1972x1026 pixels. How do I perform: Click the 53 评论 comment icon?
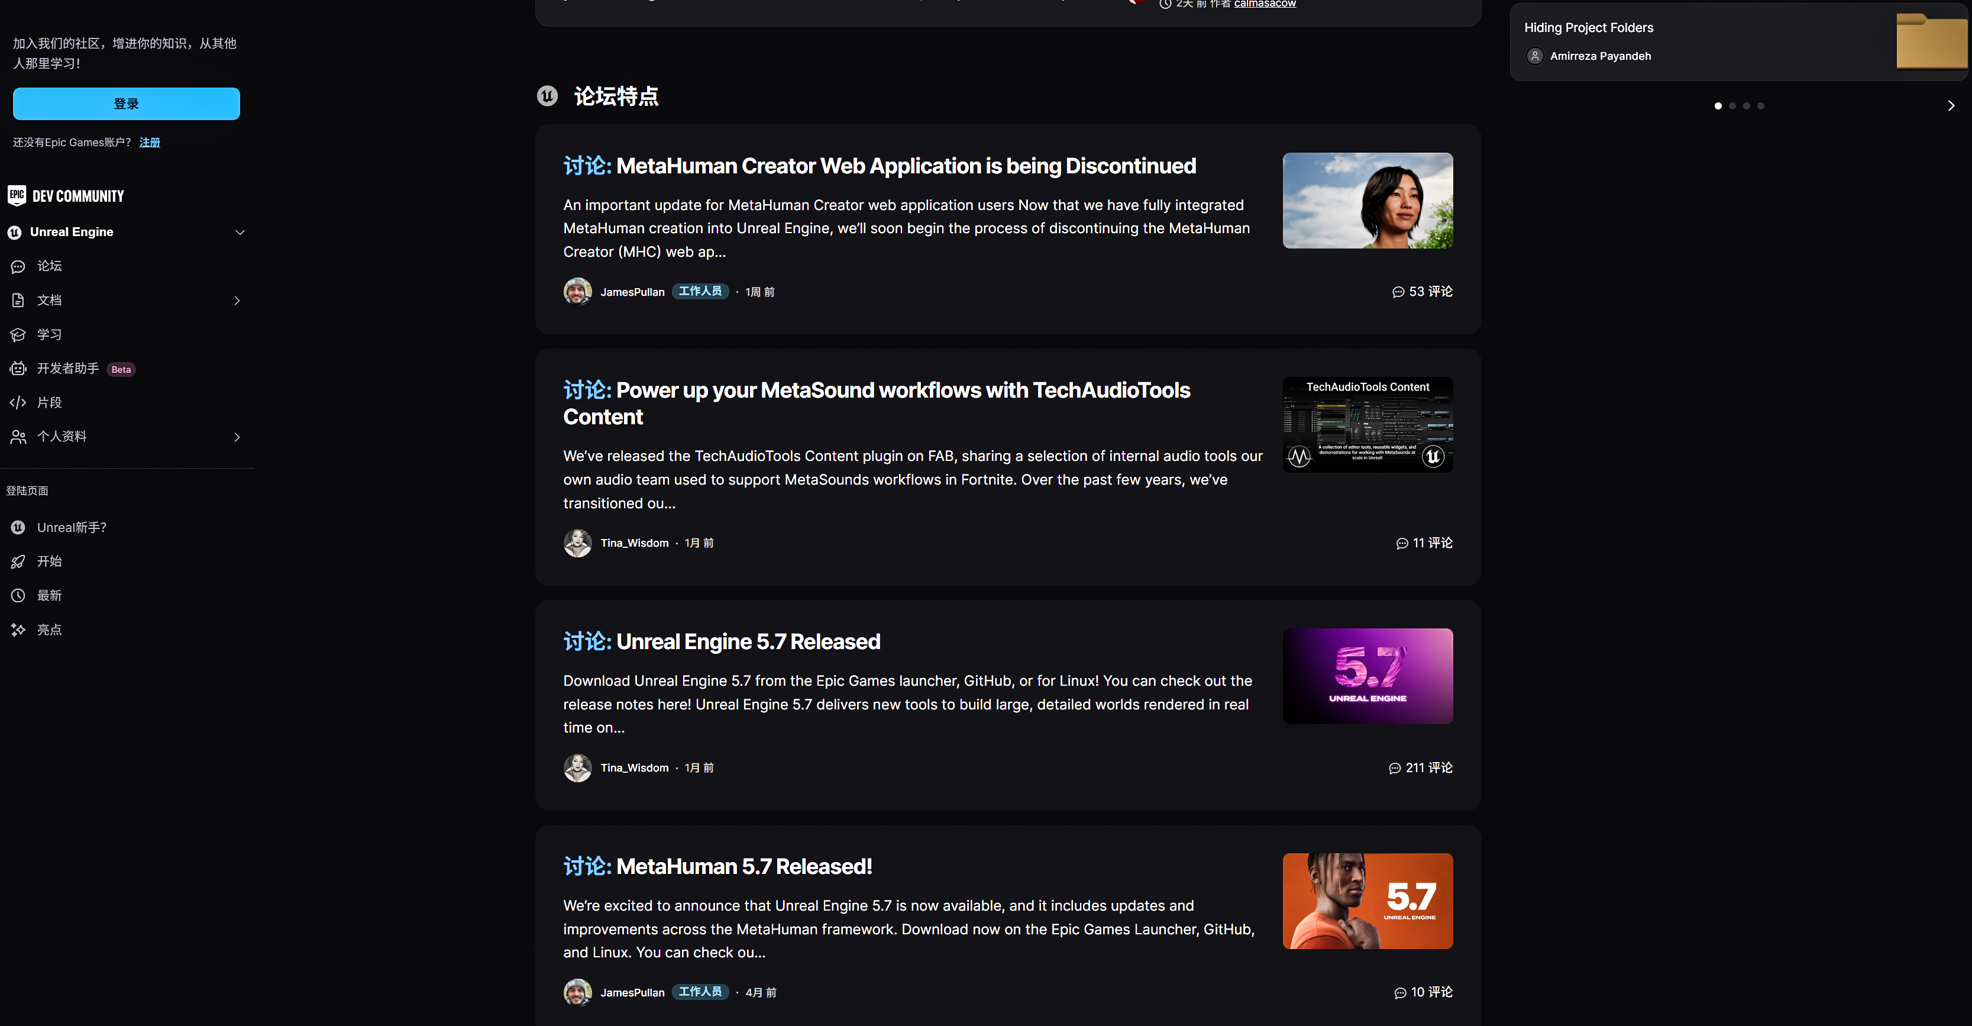click(x=1398, y=292)
